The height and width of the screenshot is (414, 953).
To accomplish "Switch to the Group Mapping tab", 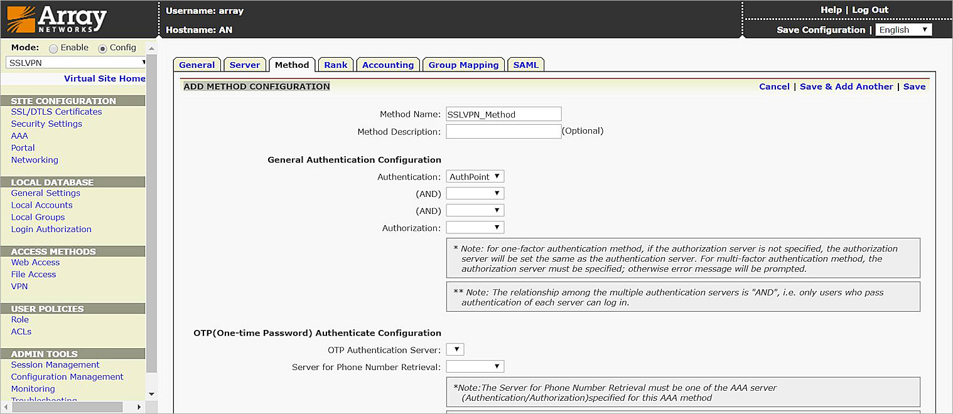I will point(463,65).
